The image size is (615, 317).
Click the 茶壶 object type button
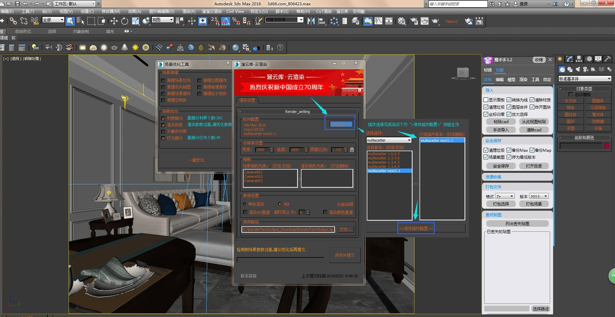pyautogui.click(x=571, y=128)
